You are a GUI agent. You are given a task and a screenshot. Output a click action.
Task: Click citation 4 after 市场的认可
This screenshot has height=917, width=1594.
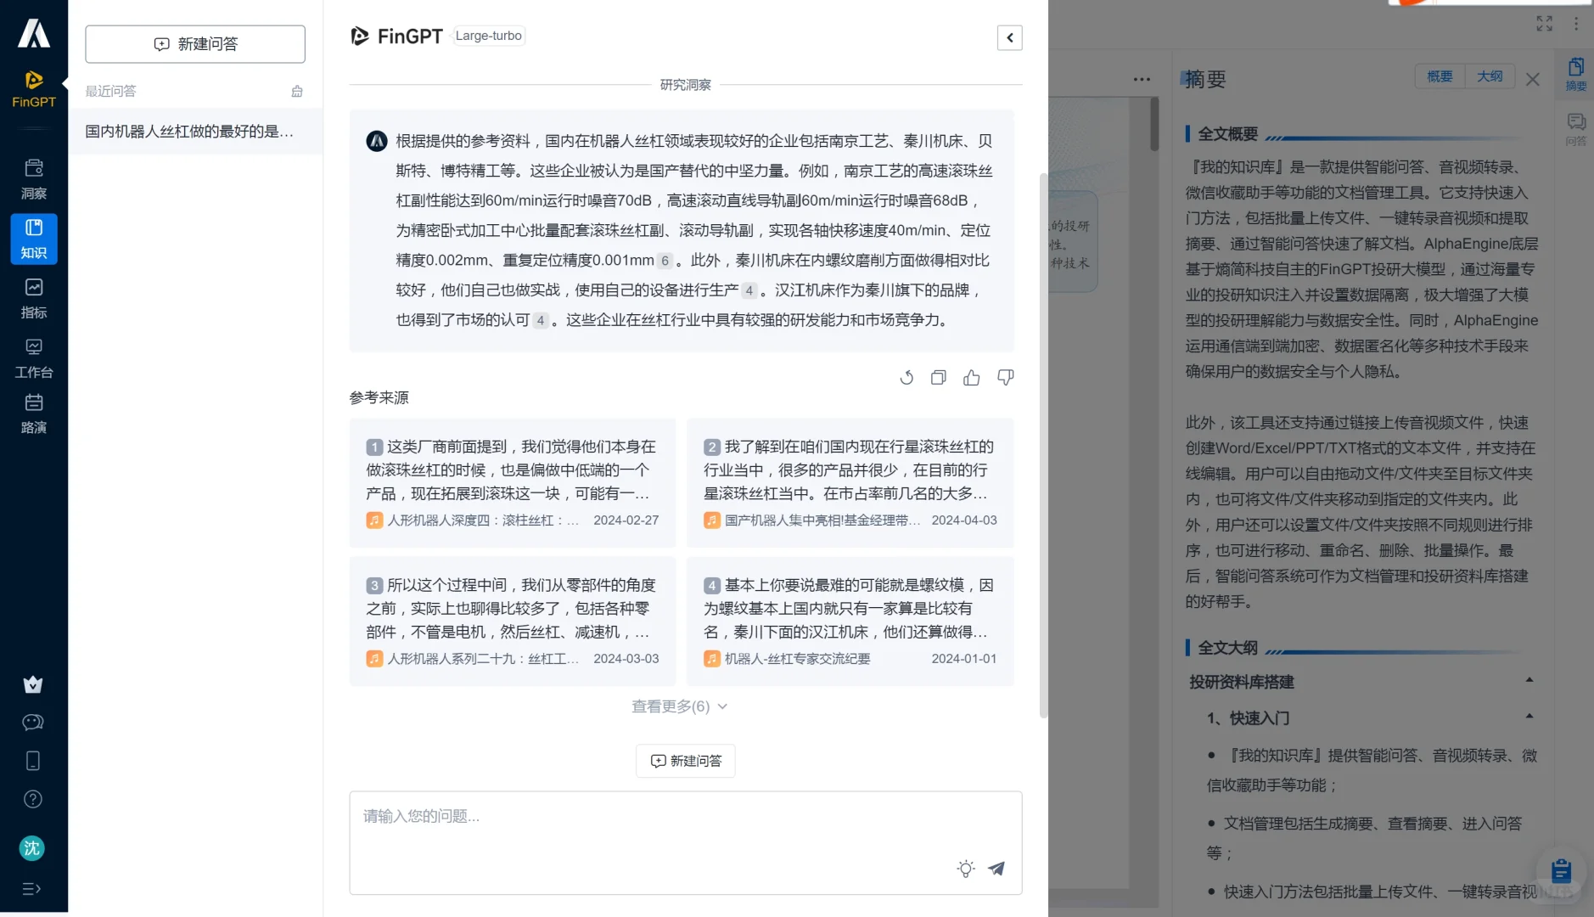point(541,320)
